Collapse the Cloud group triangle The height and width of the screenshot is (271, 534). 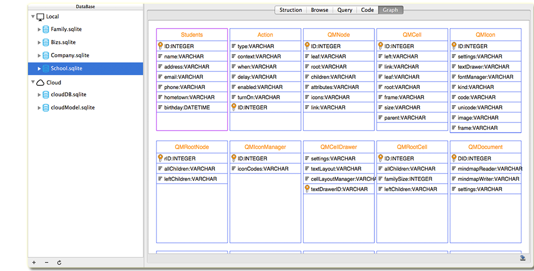click(33, 82)
